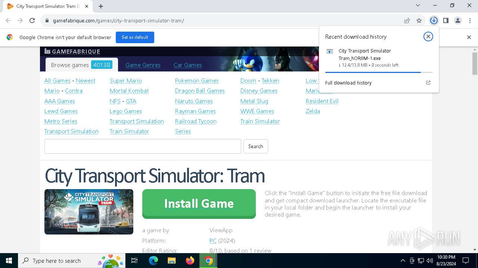Open Task View on the taskbar
478x268 pixels.
pos(134,261)
